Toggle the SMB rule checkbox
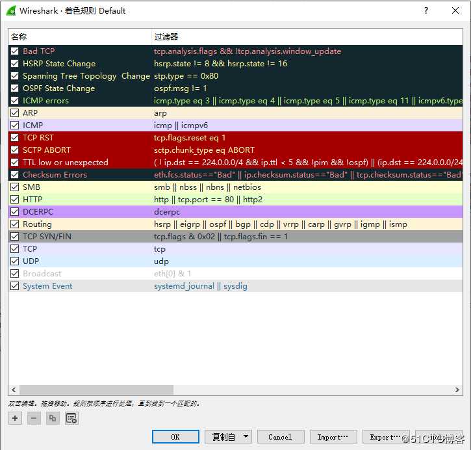 [x=15, y=187]
